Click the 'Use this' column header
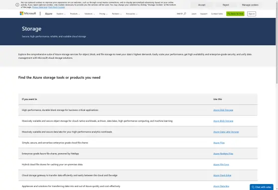The height and width of the screenshot is (190, 278). 218,99
